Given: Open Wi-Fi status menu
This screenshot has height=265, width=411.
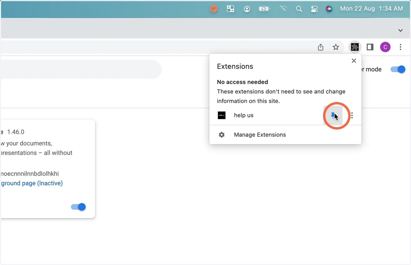Looking at the screenshot, I should 283,9.
